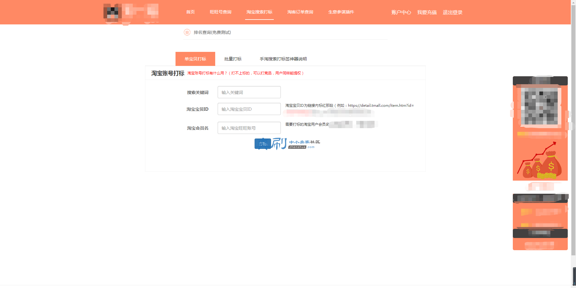Click 退出登录 to log out

coord(453,12)
